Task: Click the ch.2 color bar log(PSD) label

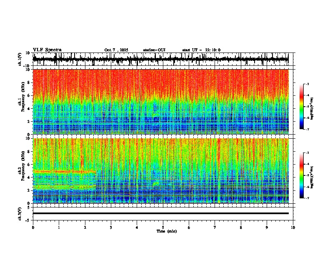Action: pyautogui.click(x=312, y=177)
